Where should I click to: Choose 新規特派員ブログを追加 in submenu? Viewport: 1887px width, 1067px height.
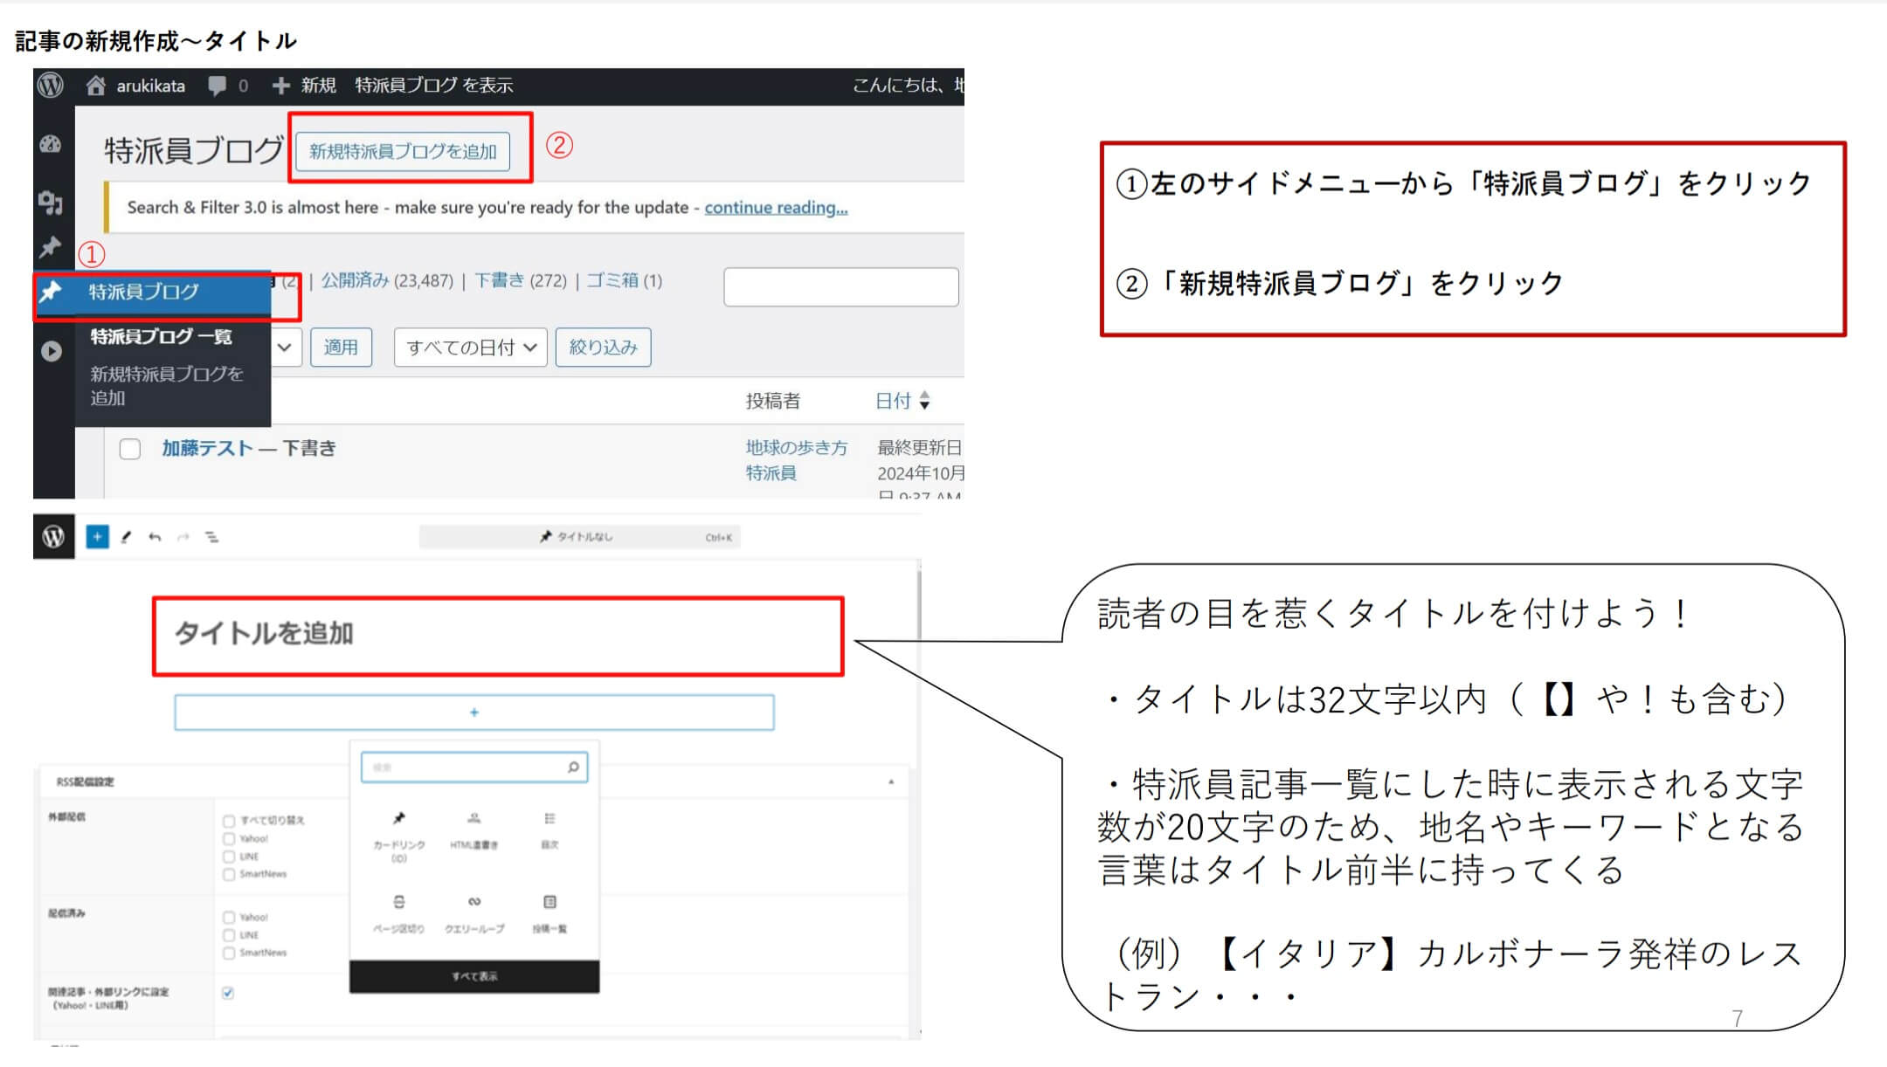tap(167, 386)
